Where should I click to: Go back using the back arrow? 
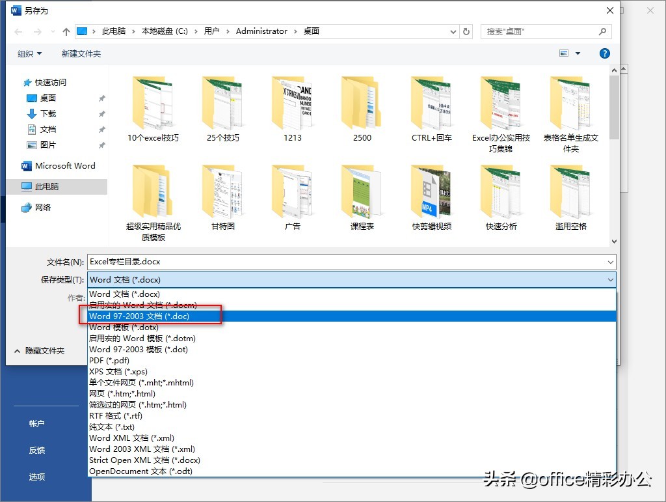pyautogui.click(x=18, y=31)
